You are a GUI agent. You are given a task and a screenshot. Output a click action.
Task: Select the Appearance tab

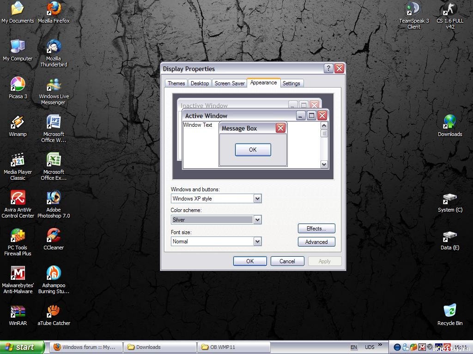pos(263,83)
